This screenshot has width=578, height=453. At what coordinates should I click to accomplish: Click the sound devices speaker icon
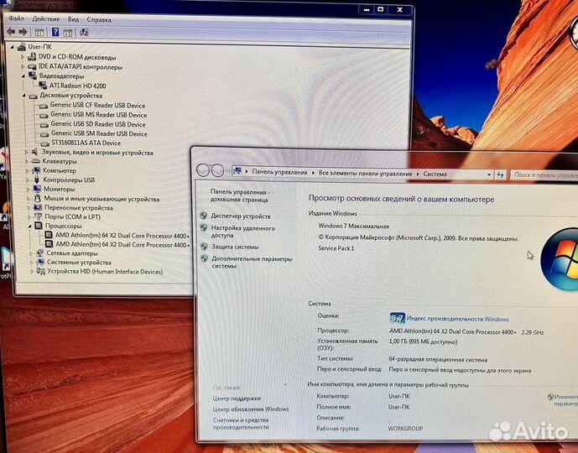tap(35, 152)
